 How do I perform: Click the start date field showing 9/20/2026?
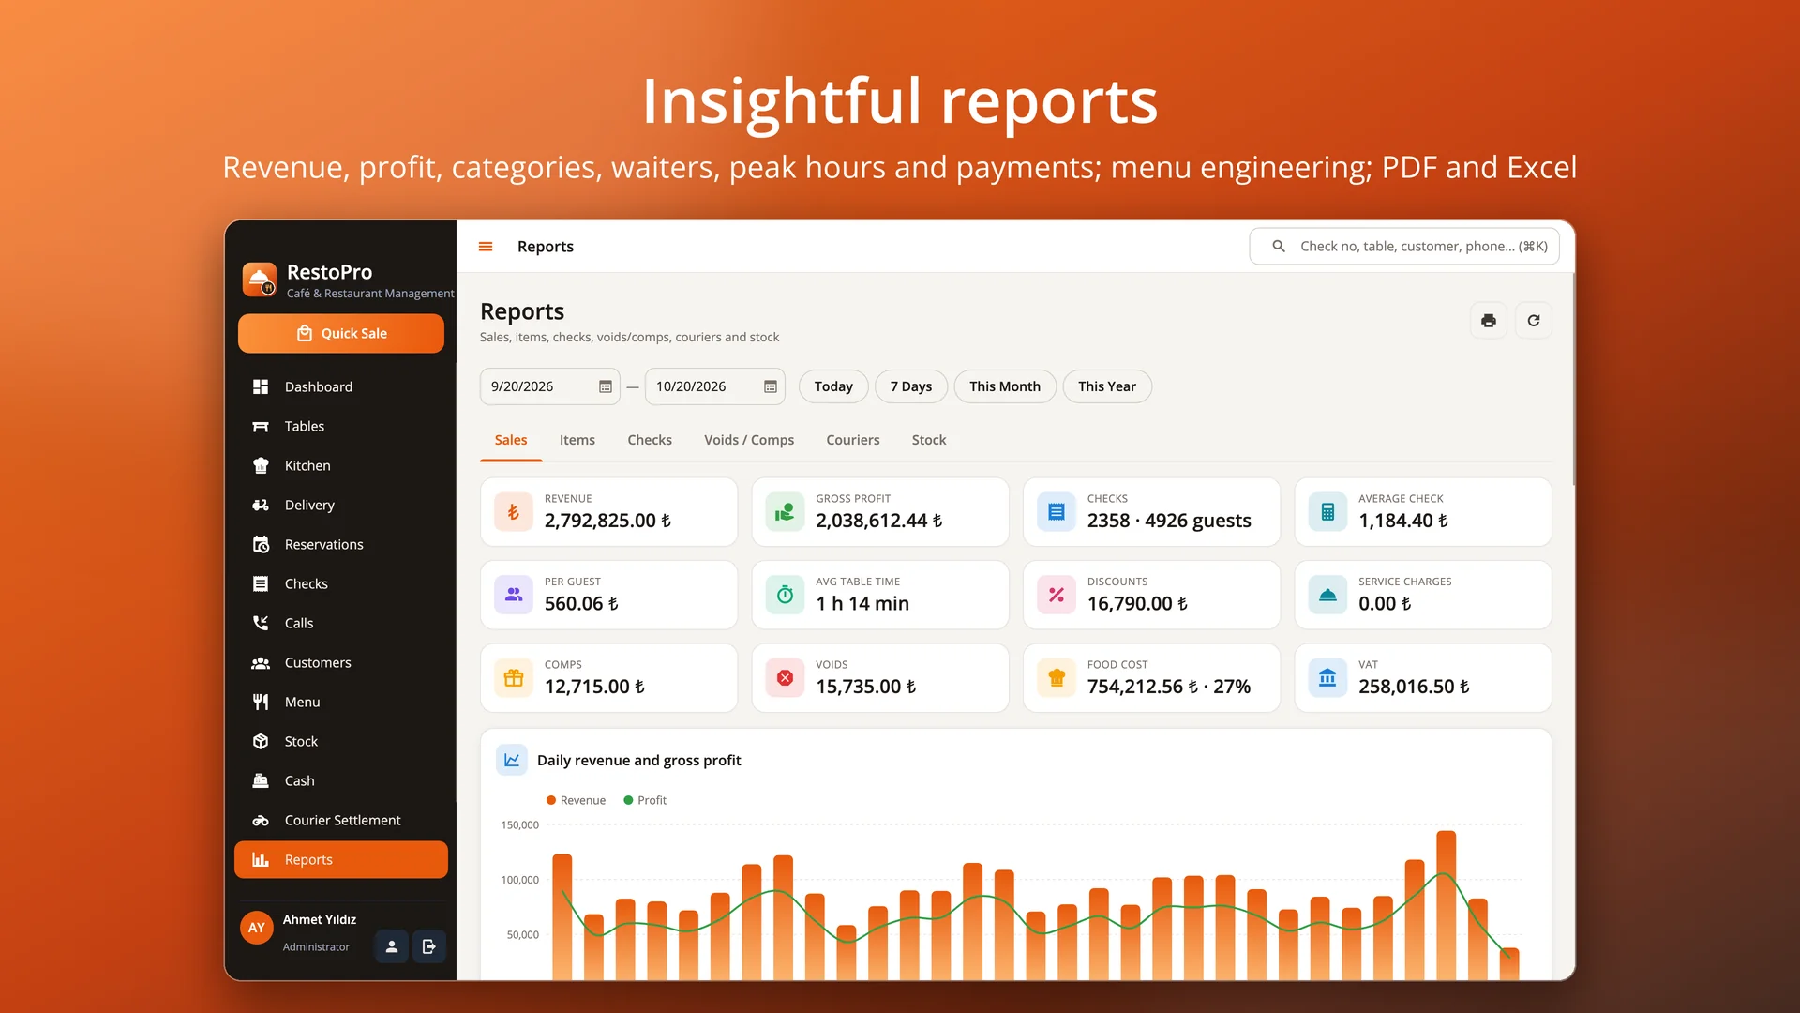tap(550, 386)
